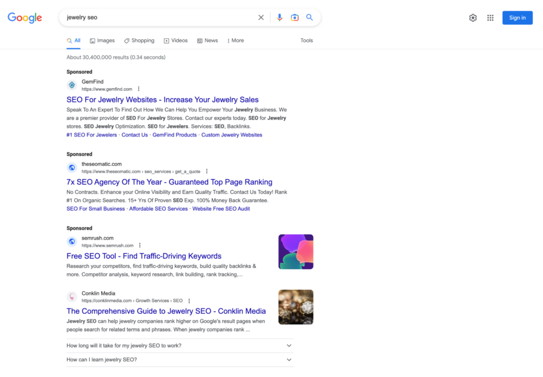Open Free SEO Tool Semrush ad title
543x377 pixels.
(x=144, y=256)
